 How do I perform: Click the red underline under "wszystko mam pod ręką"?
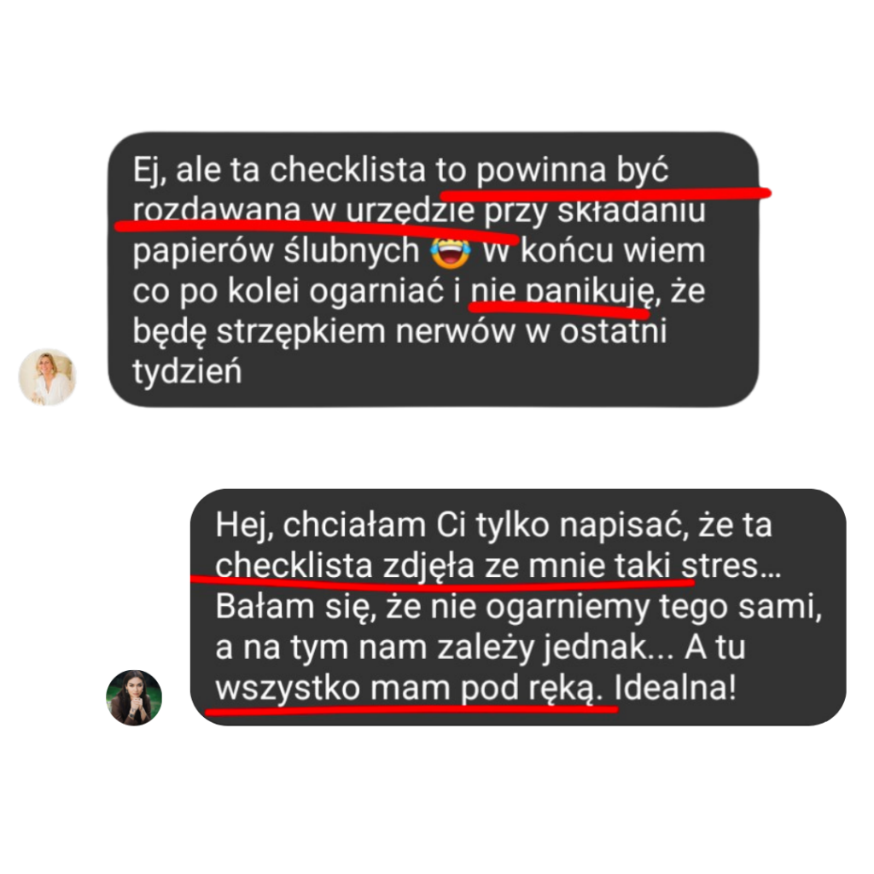click(x=411, y=711)
